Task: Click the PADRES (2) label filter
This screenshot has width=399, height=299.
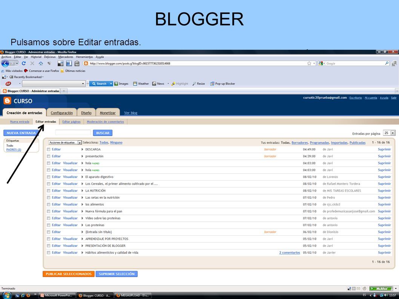Action: tap(14, 150)
